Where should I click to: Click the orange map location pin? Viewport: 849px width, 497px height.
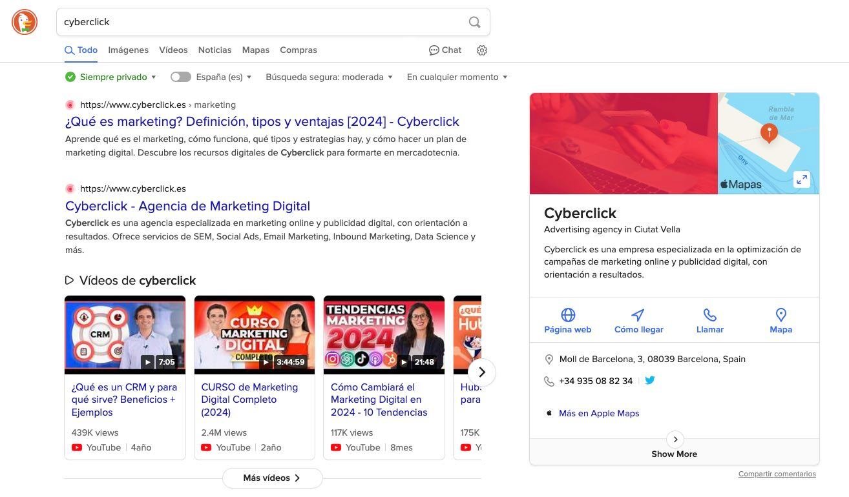pyautogui.click(x=769, y=133)
